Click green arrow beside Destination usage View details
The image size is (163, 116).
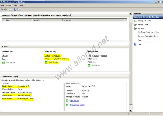point(67,100)
